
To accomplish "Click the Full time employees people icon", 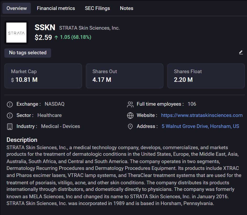I will tap(130, 104).
